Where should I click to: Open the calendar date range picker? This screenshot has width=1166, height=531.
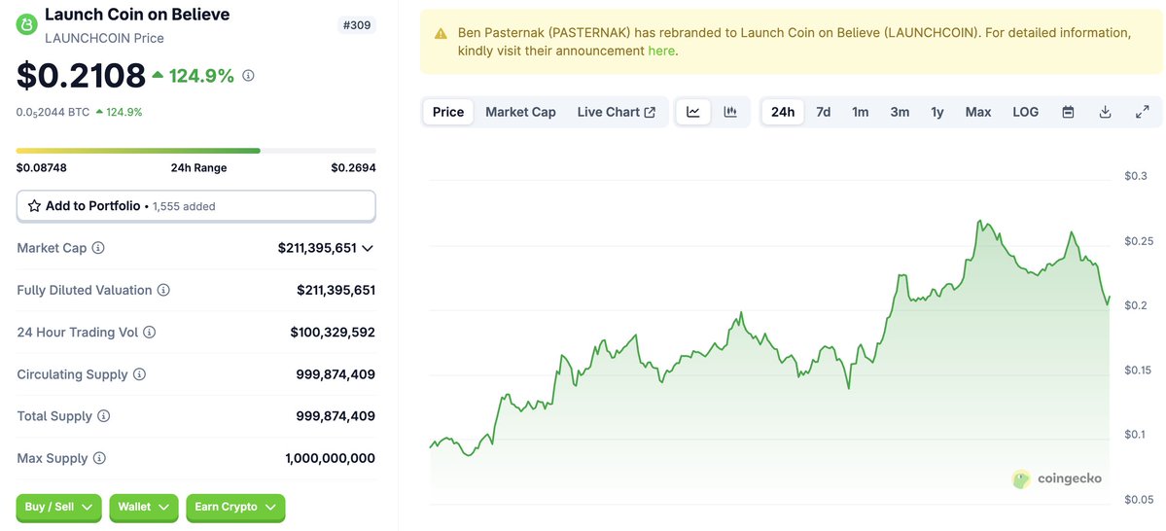pos(1068,112)
